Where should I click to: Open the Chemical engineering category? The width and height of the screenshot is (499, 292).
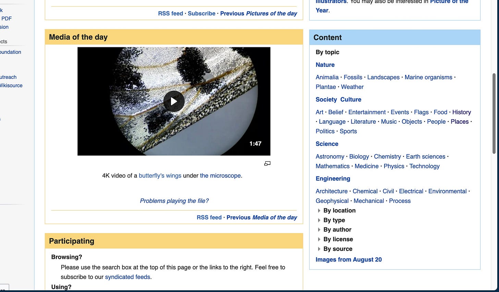coord(365,191)
